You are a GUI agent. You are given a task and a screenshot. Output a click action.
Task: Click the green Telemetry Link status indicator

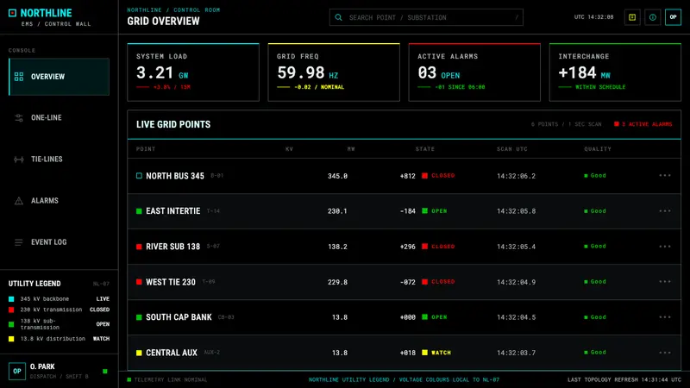pyautogui.click(x=129, y=379)
